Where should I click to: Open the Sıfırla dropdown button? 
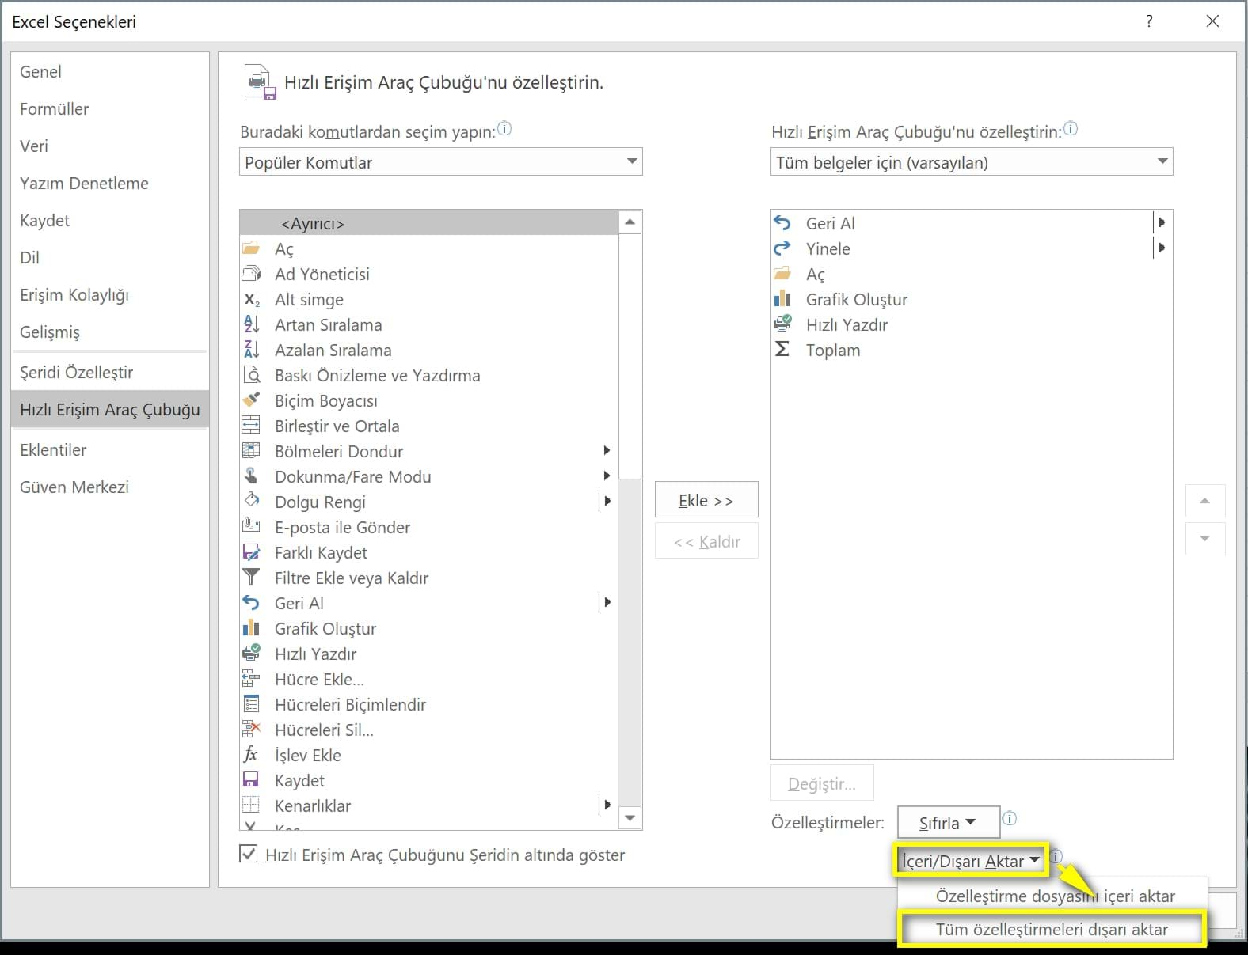pyautogui.click(x=948, y=823)
